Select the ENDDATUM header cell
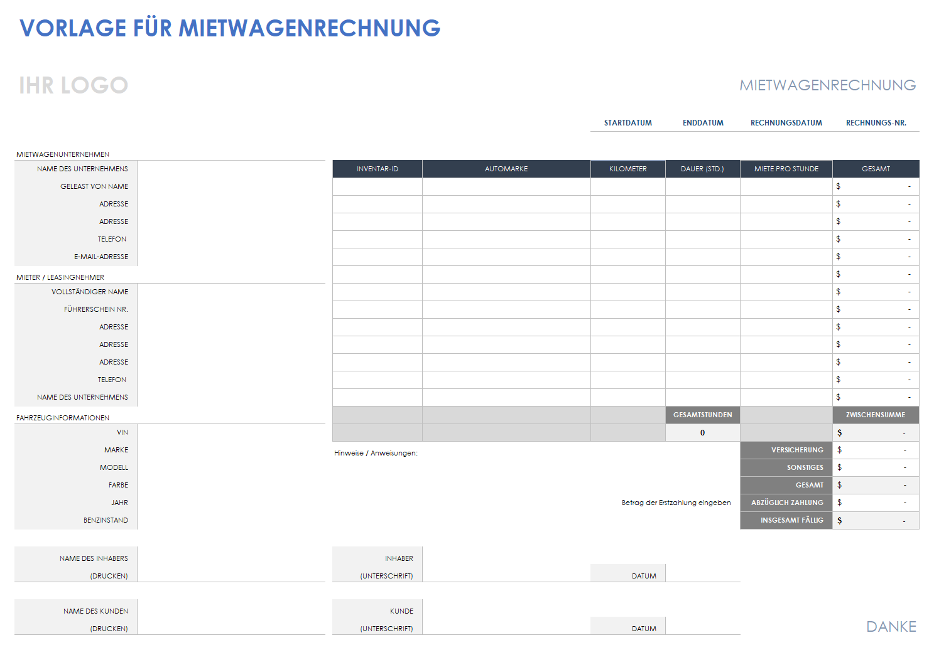 pyautogui.click(x=703, y=123)
